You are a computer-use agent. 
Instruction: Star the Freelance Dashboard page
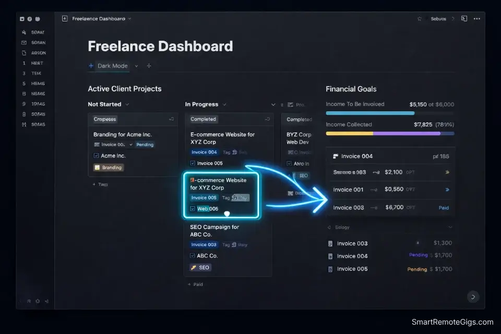(420, 18)
